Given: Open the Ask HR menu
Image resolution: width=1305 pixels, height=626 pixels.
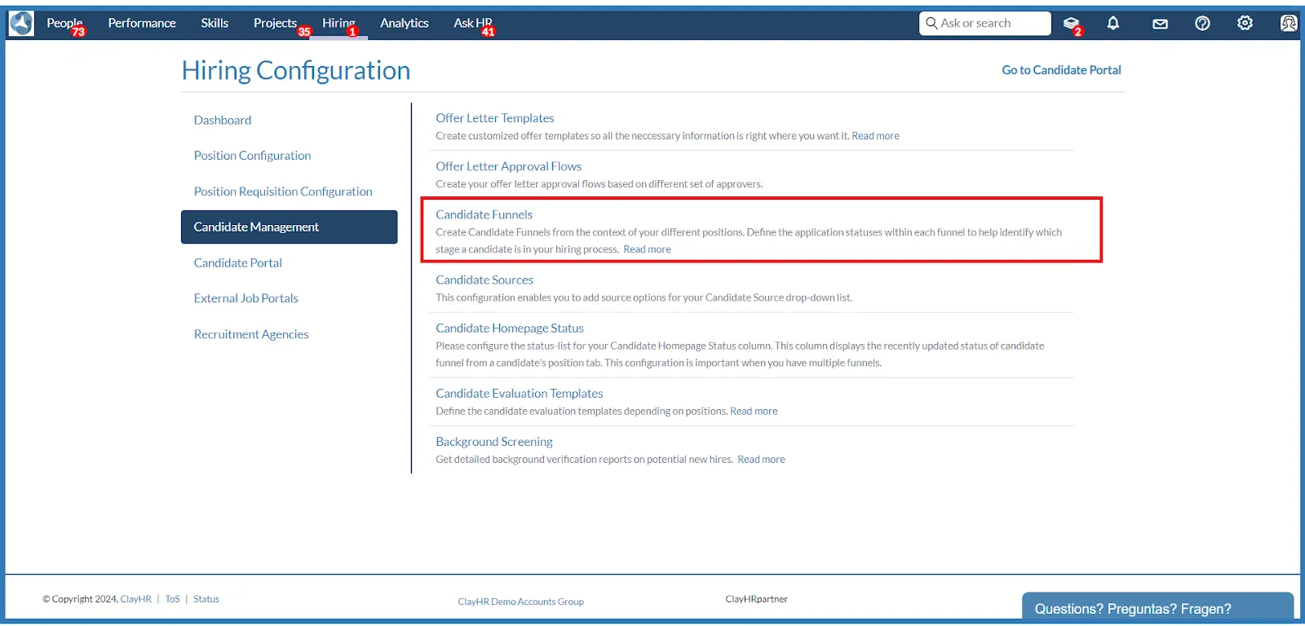Looking at the screenshot, I should click(473, 24).
